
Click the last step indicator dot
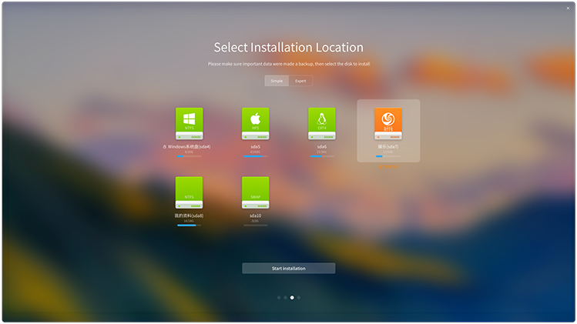298,298
